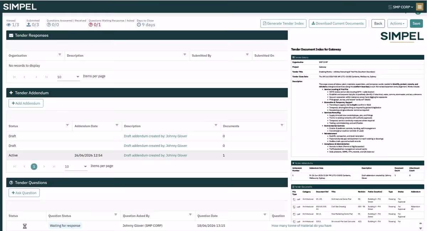Viewport: 427px width, 231px height.
Task: Go to next page in Tender Responses pager
Action: (x=36, y=77)
